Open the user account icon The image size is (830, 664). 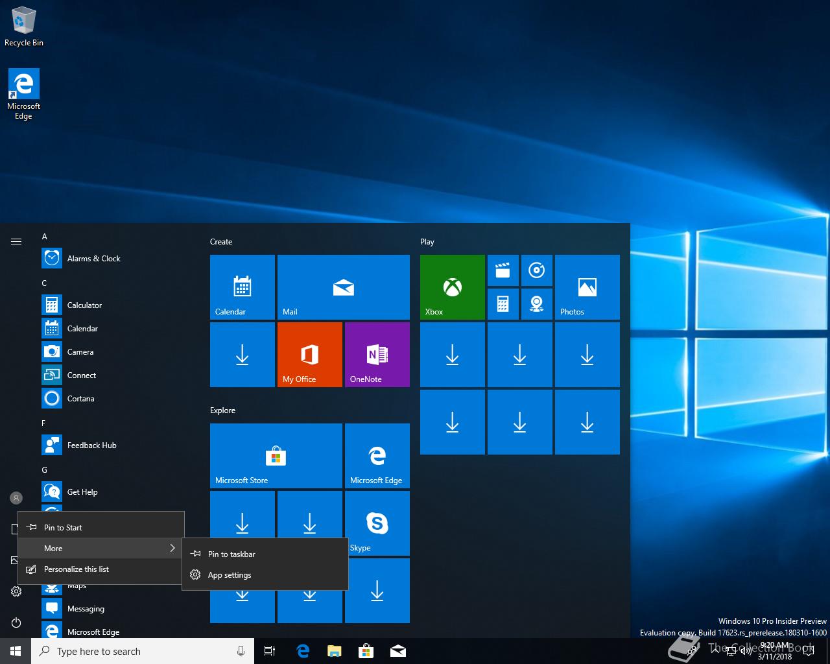pyautogui.click(x=16, y=498)
